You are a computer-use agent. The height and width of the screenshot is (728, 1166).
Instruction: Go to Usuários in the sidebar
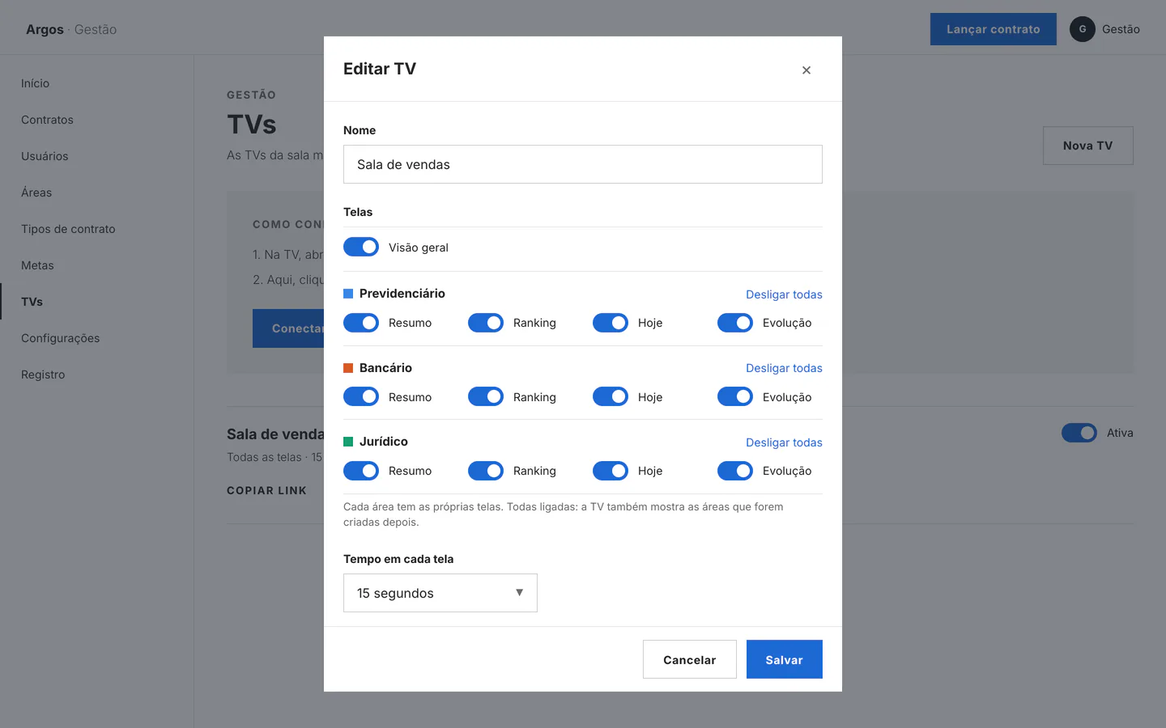click(x=45, y=156)
